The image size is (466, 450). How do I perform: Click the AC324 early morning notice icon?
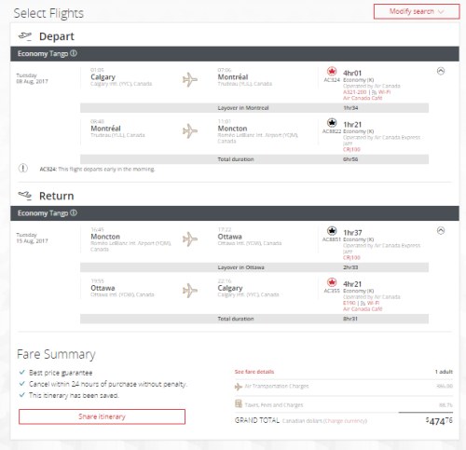pos(23,169)
